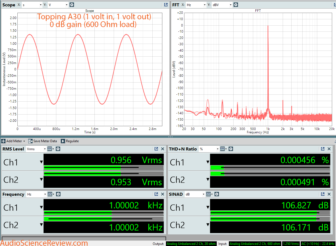Click the FFT graph title
Image resolution: width=336 pixels, height=246 pixels.
tap(258, 11)
